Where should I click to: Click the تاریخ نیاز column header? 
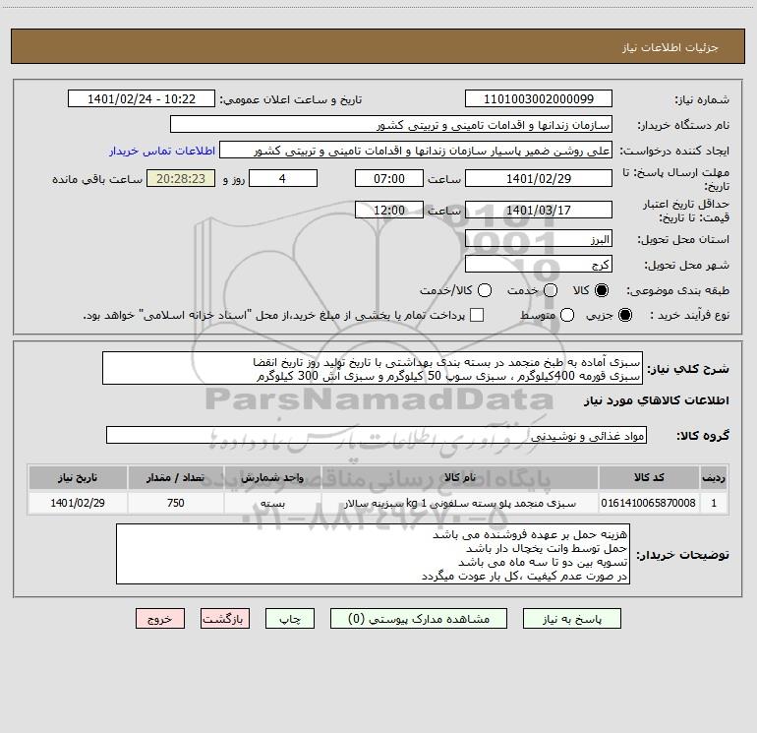(78, 477)
